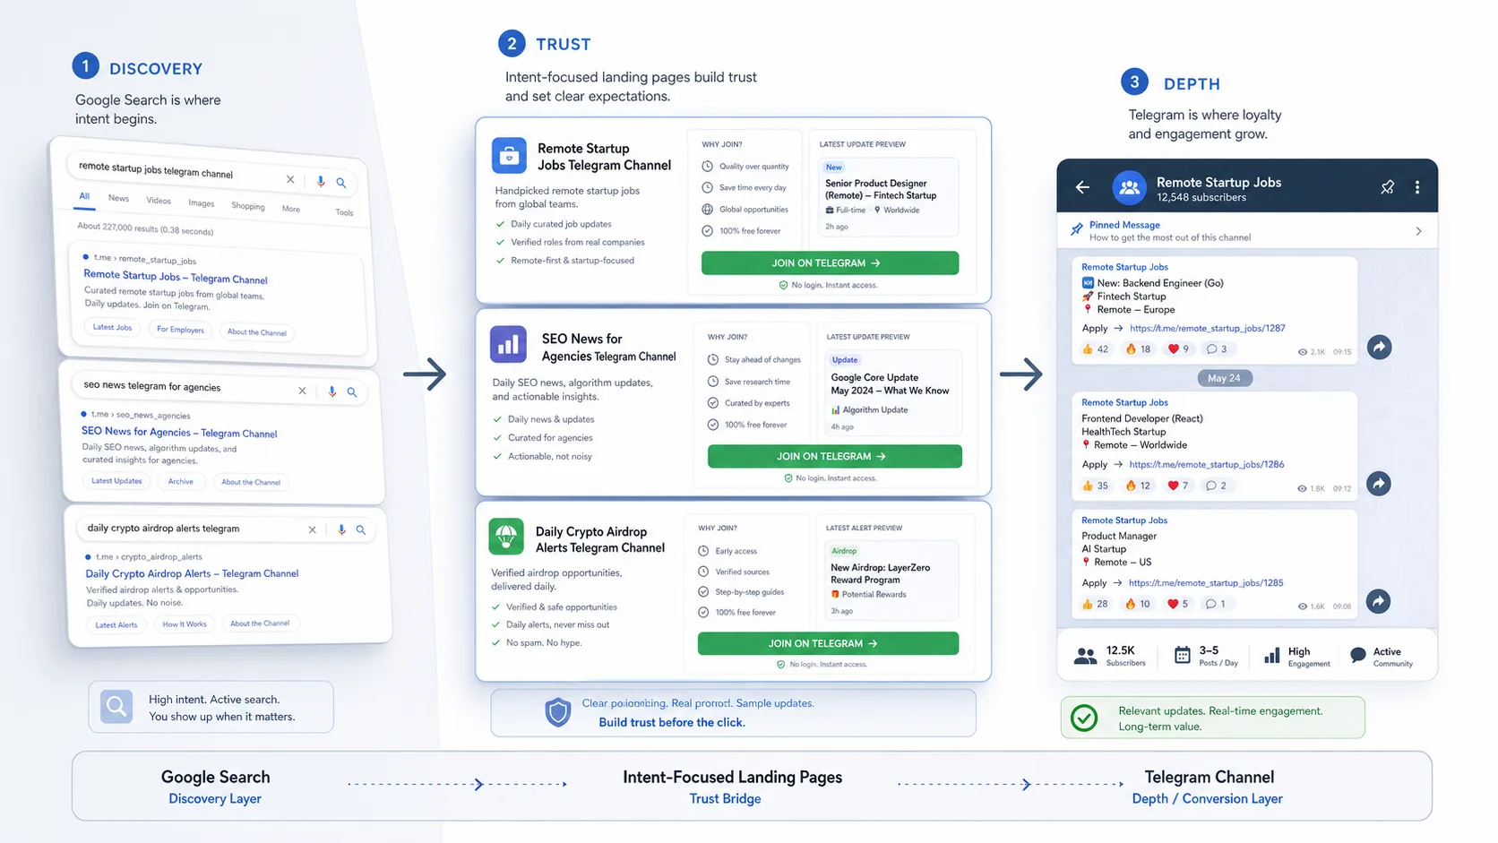Forward the Frontend Developer (React) post

[1379, 484]
